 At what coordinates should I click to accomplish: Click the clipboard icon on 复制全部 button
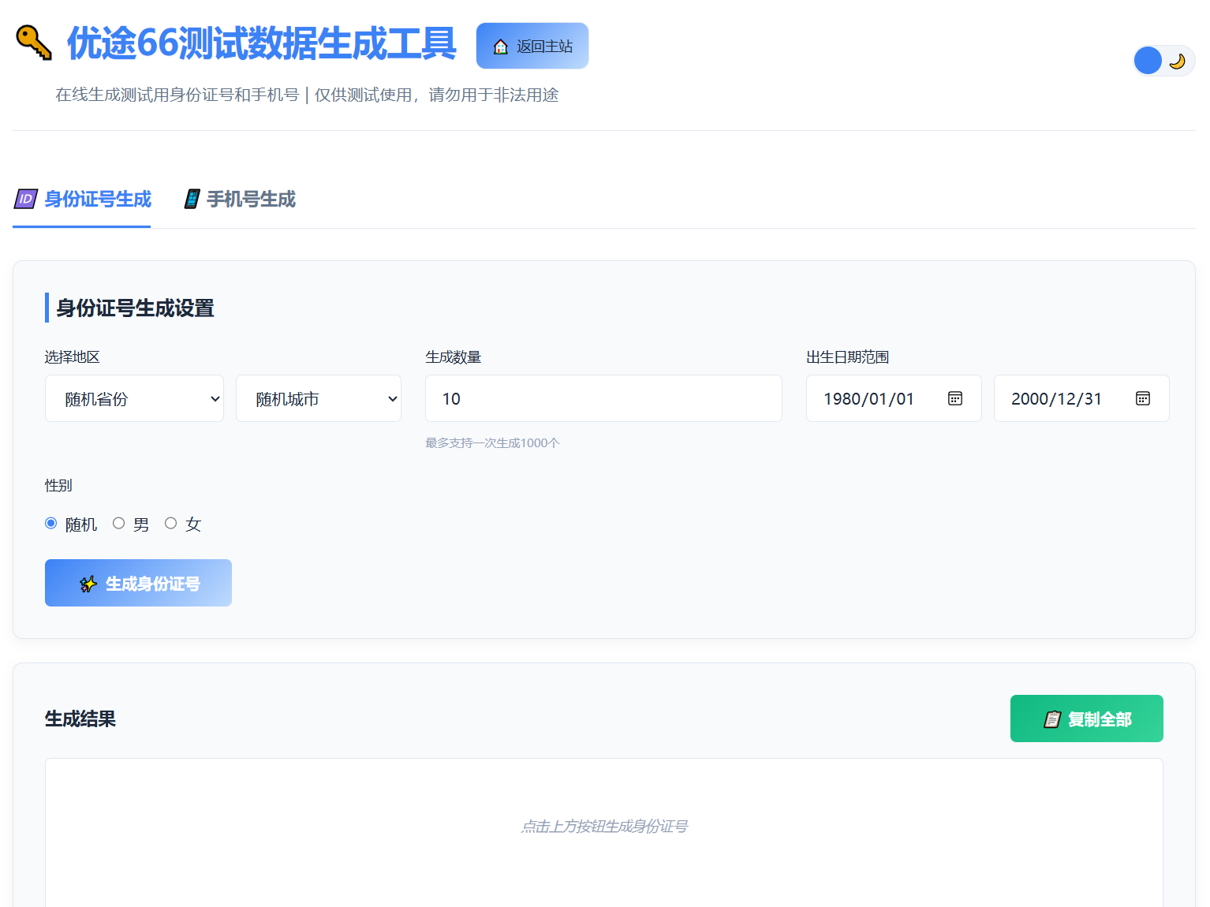click(x=1052, y=719)
